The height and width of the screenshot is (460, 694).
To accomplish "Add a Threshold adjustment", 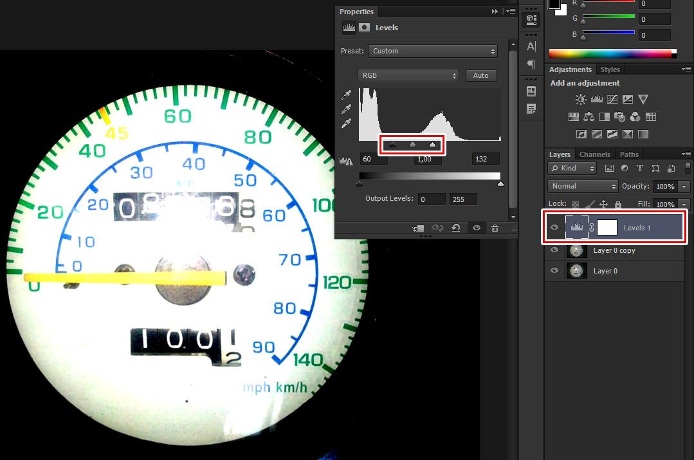I will click(x=612, y=134).
